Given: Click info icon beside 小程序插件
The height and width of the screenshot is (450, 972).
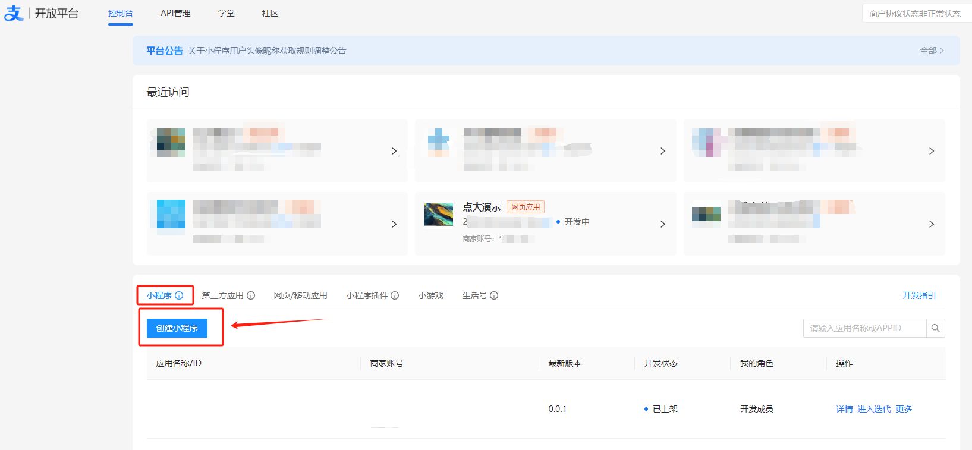Looking at the screenshot, I should (395, 295).
